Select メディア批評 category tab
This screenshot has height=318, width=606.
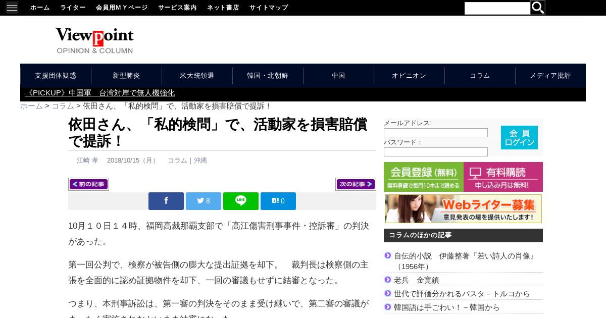pos(550,76)
